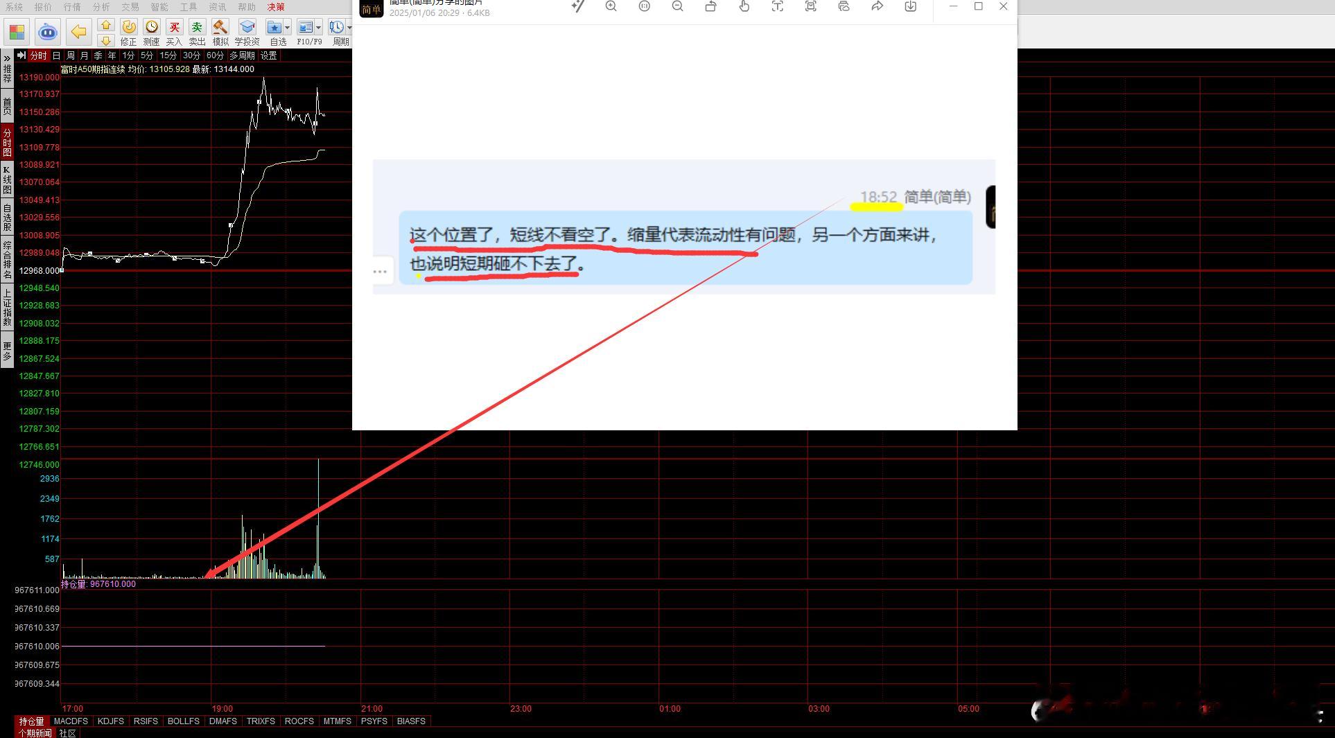Open the colorful grid home icon
The image size is (1335, 738).
(x=17, y=32)
